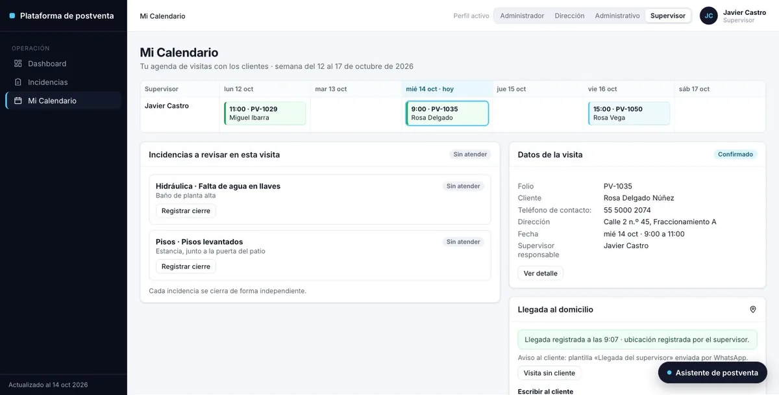Click Hidráulica · Falta de agua en llaves title
The width and height of the screenshot is (779, 395).
click(x=218, y=186)
